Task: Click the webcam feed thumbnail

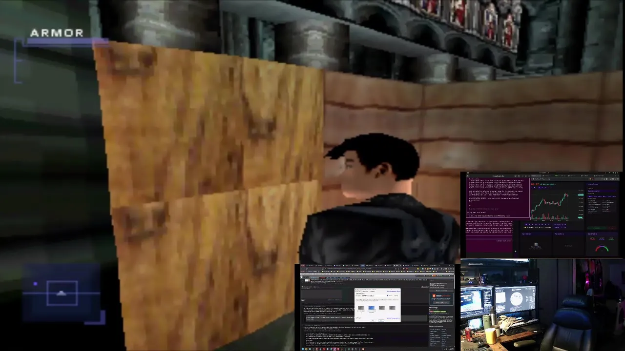Action: click(542, 305)
